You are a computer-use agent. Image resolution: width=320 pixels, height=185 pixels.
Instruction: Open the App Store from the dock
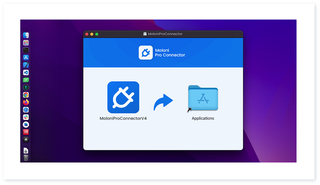(x=26, y=57)
